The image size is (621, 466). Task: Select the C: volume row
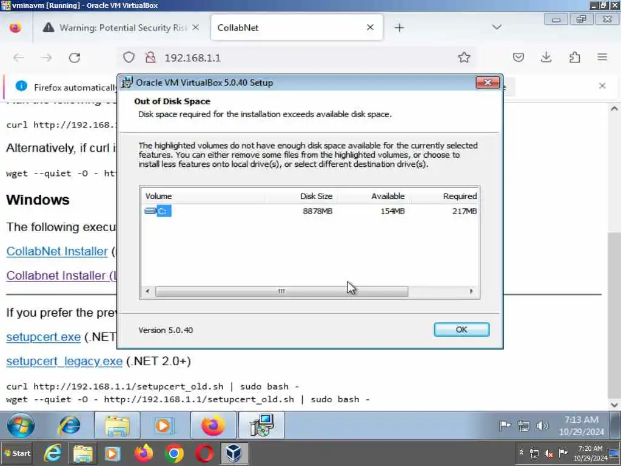[310, 211]
